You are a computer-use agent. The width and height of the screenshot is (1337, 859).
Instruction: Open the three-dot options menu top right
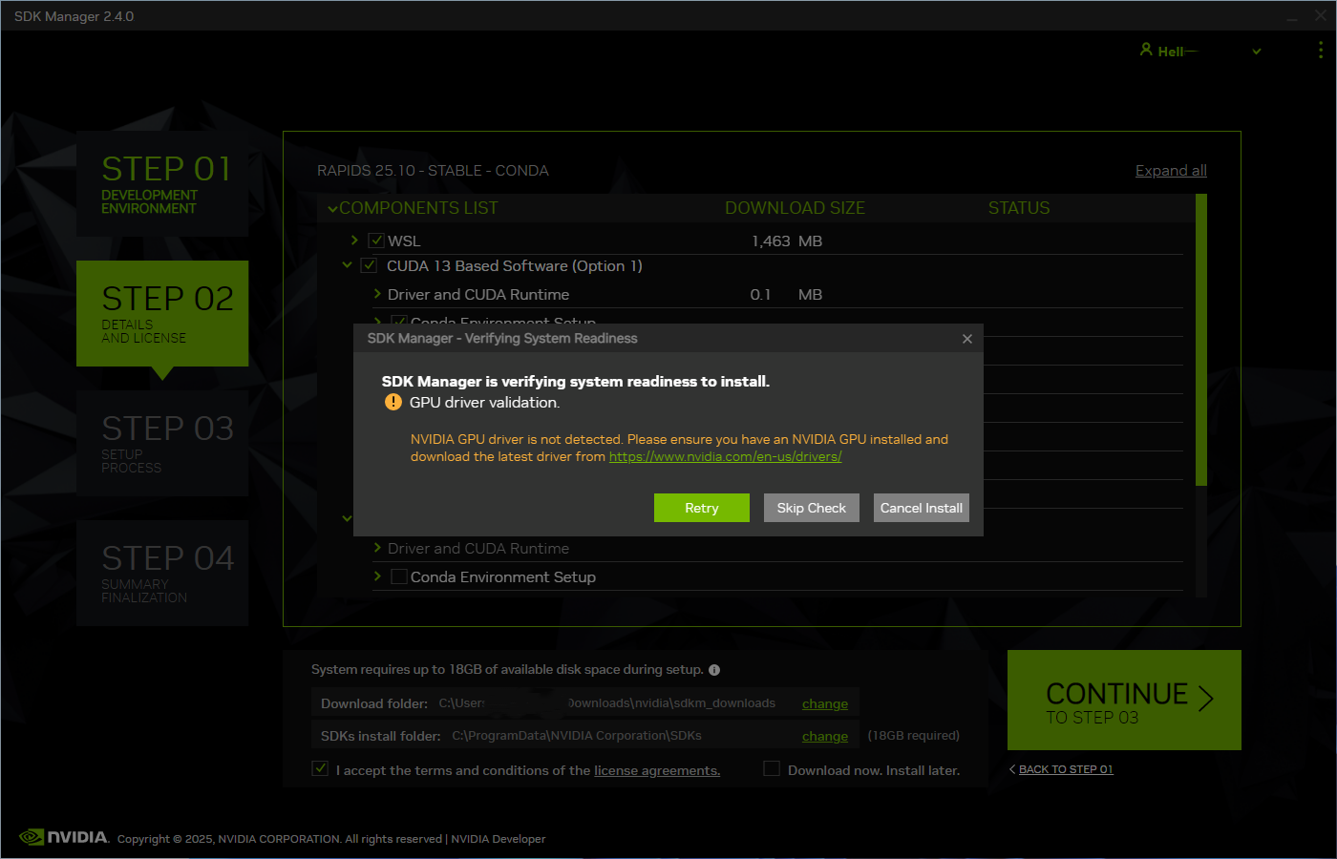pyautogui.click(x=1320, y=51)
